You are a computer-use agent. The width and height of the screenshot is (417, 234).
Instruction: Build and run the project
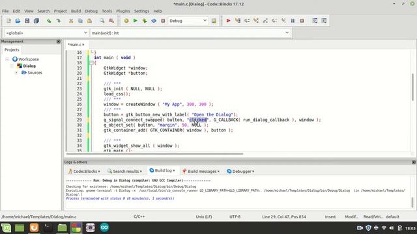point(145,21)
